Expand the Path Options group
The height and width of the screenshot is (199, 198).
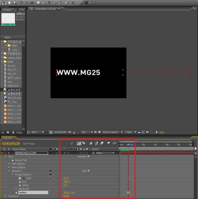pos(9,164)
